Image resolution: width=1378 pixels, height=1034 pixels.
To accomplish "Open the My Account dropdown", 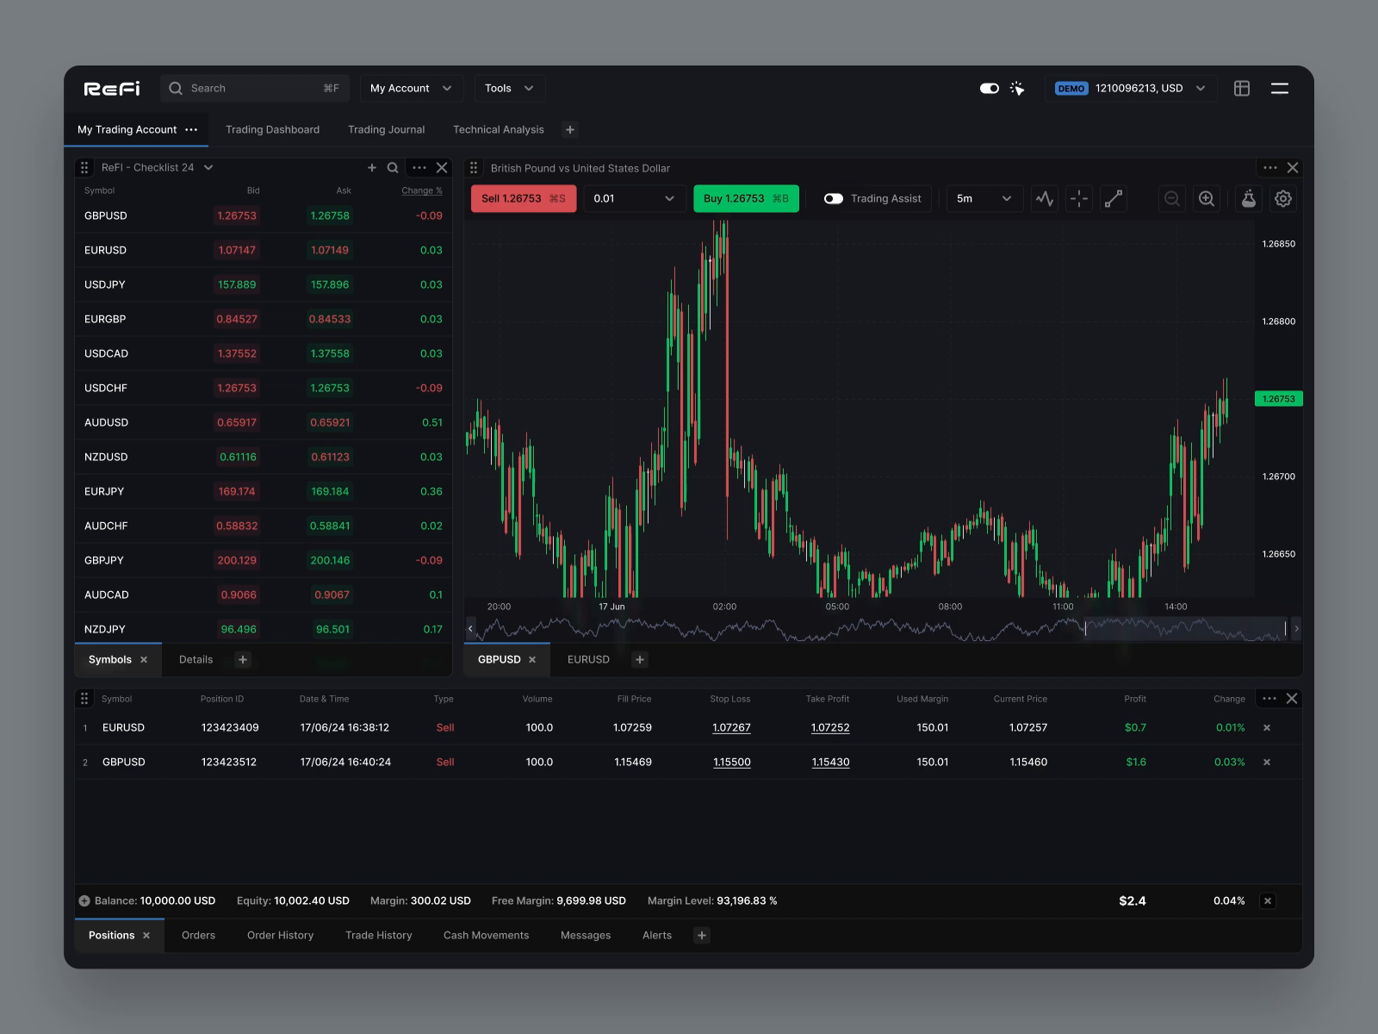I will point(411,89).
